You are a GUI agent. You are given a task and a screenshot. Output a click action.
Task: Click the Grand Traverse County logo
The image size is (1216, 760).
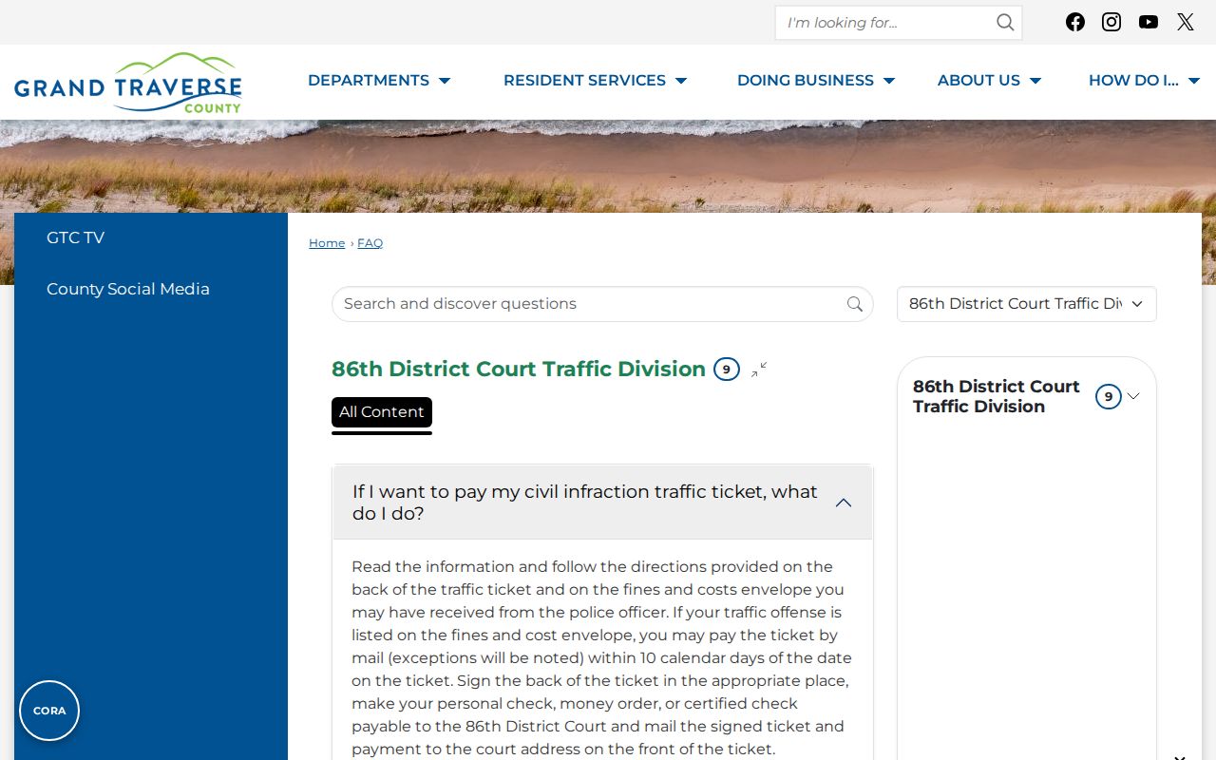tap(128, 83)
